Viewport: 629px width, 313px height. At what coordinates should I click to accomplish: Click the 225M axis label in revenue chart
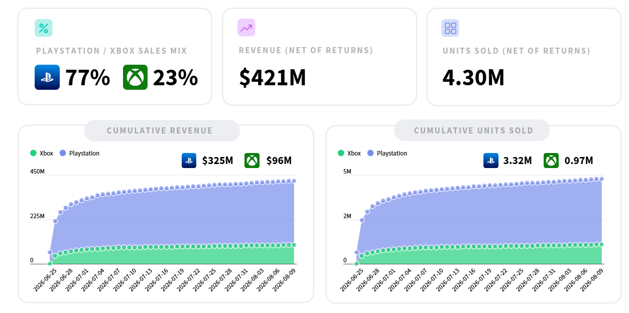coord(37,216)
